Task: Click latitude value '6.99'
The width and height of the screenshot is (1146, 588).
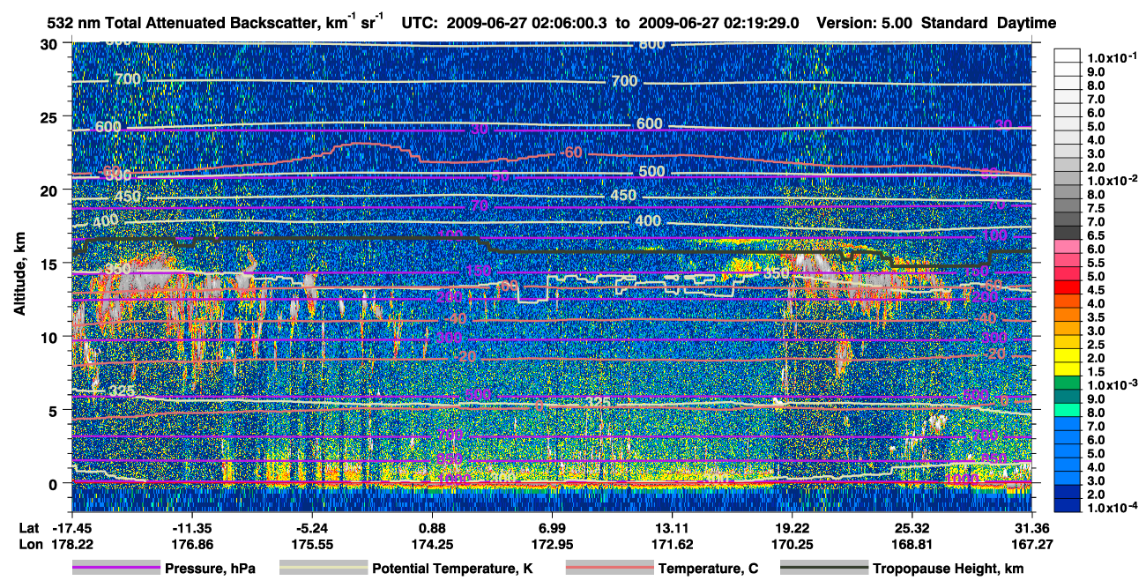Action: point(552,529)
